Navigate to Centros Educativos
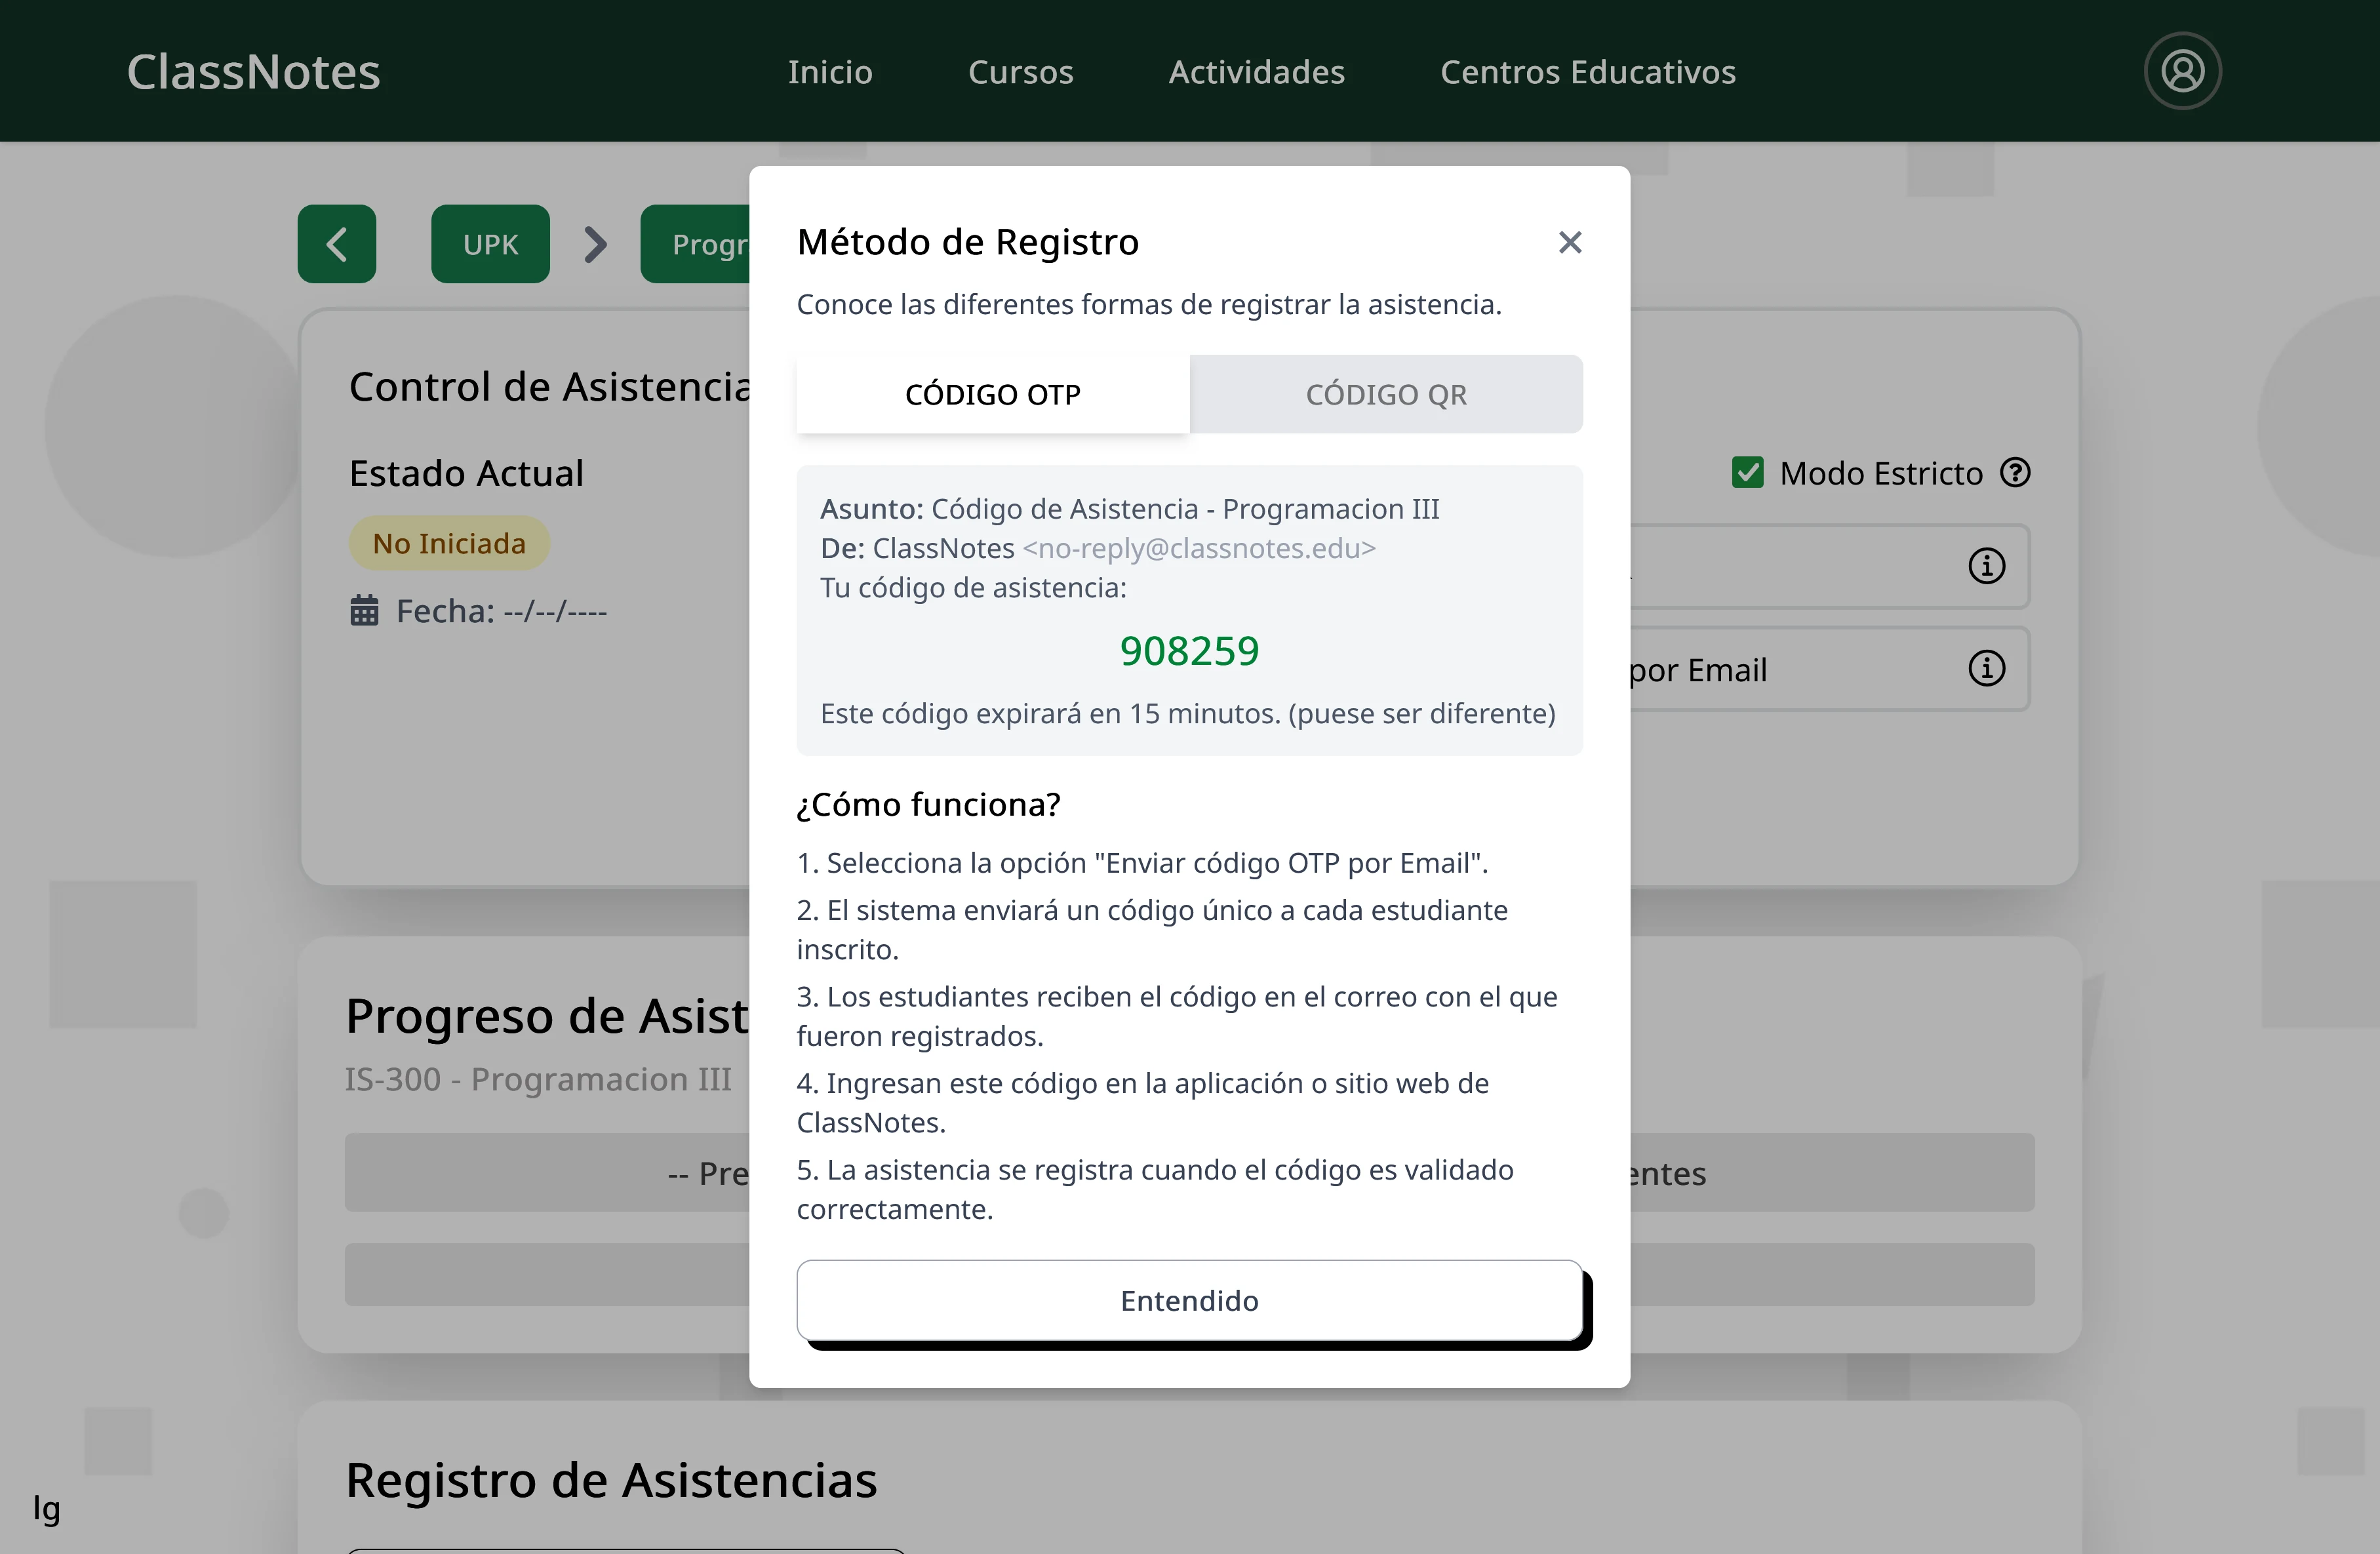Viewport: 2380px width, 1554px height. coord(1588,71)
